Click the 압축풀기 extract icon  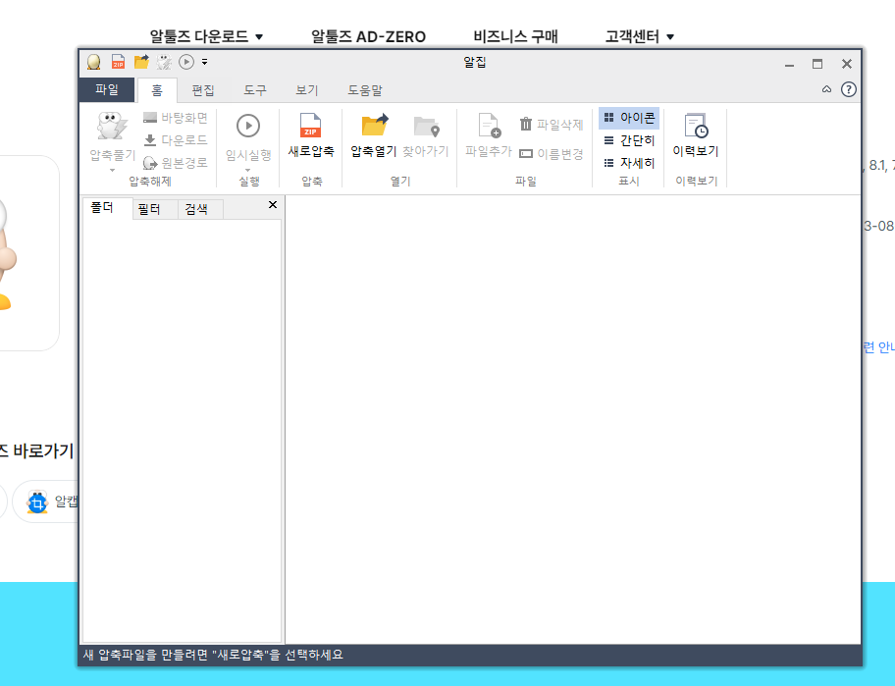(x=112, y=127)
